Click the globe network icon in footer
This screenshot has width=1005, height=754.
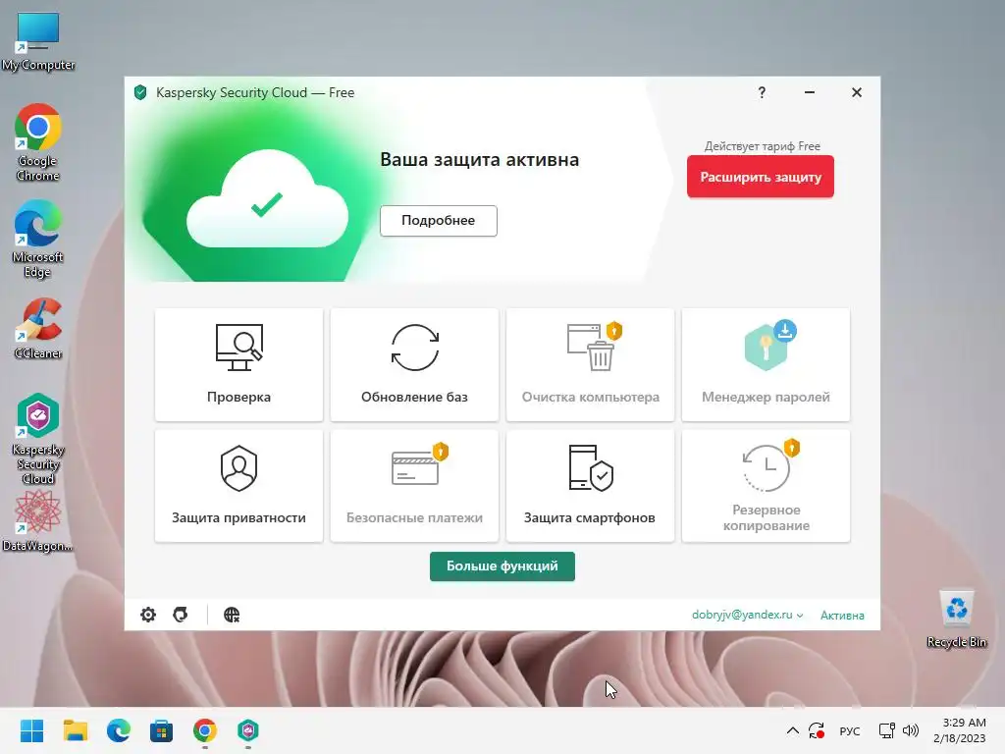point(232,615)
